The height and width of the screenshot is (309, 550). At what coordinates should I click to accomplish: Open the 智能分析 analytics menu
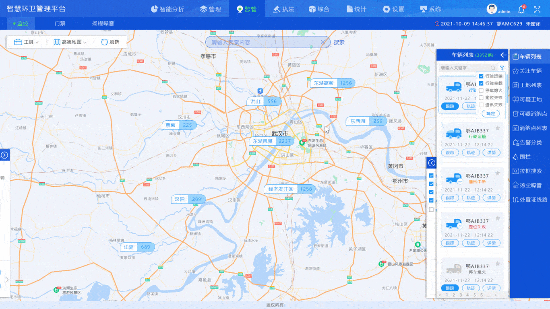tap(167, 9)
